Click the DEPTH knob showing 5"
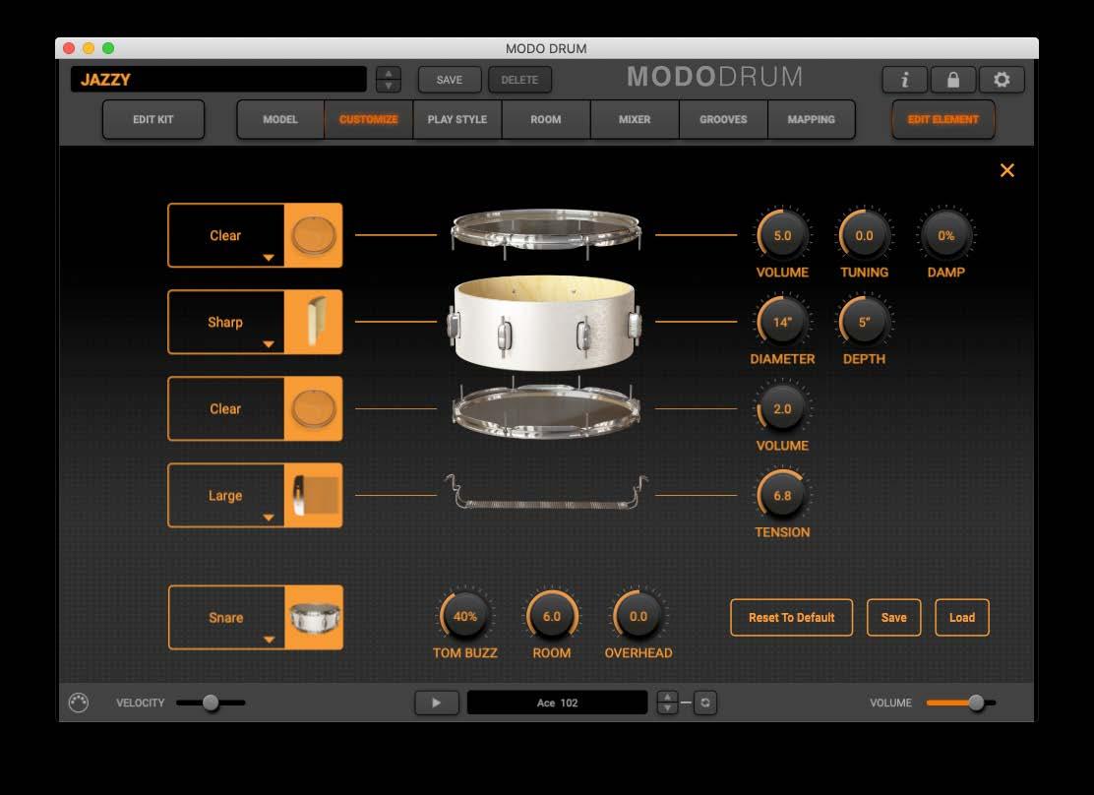 (864, 323)
